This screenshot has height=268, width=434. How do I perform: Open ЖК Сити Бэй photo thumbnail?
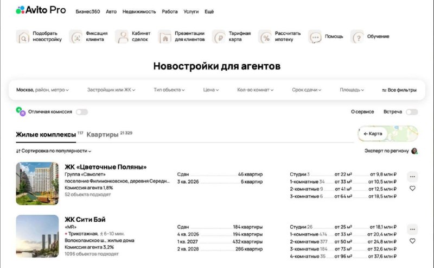pos(37,236)
